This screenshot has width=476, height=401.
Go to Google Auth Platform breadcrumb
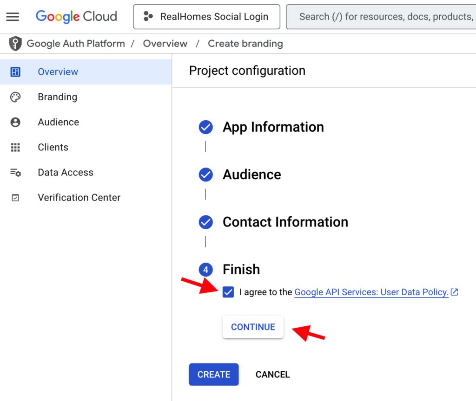[x=76, y=44]
